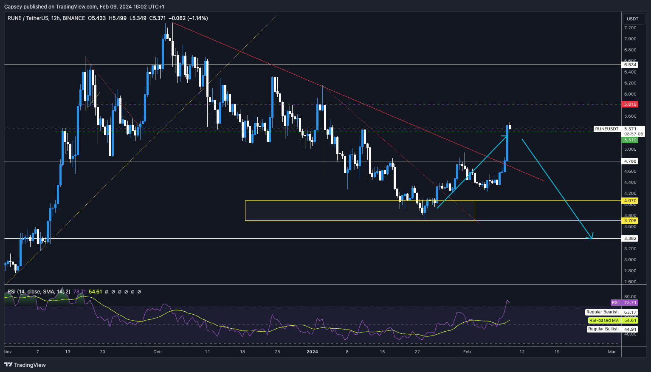The width and height of the screenshot is (651, 372).
Task: Click the TradingView logo at bottom left
Action: pos(25,365)
